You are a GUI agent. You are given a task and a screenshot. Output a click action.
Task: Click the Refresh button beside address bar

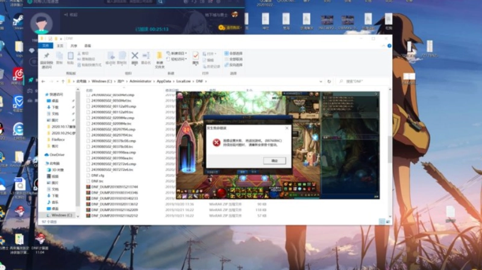[329, 81]
